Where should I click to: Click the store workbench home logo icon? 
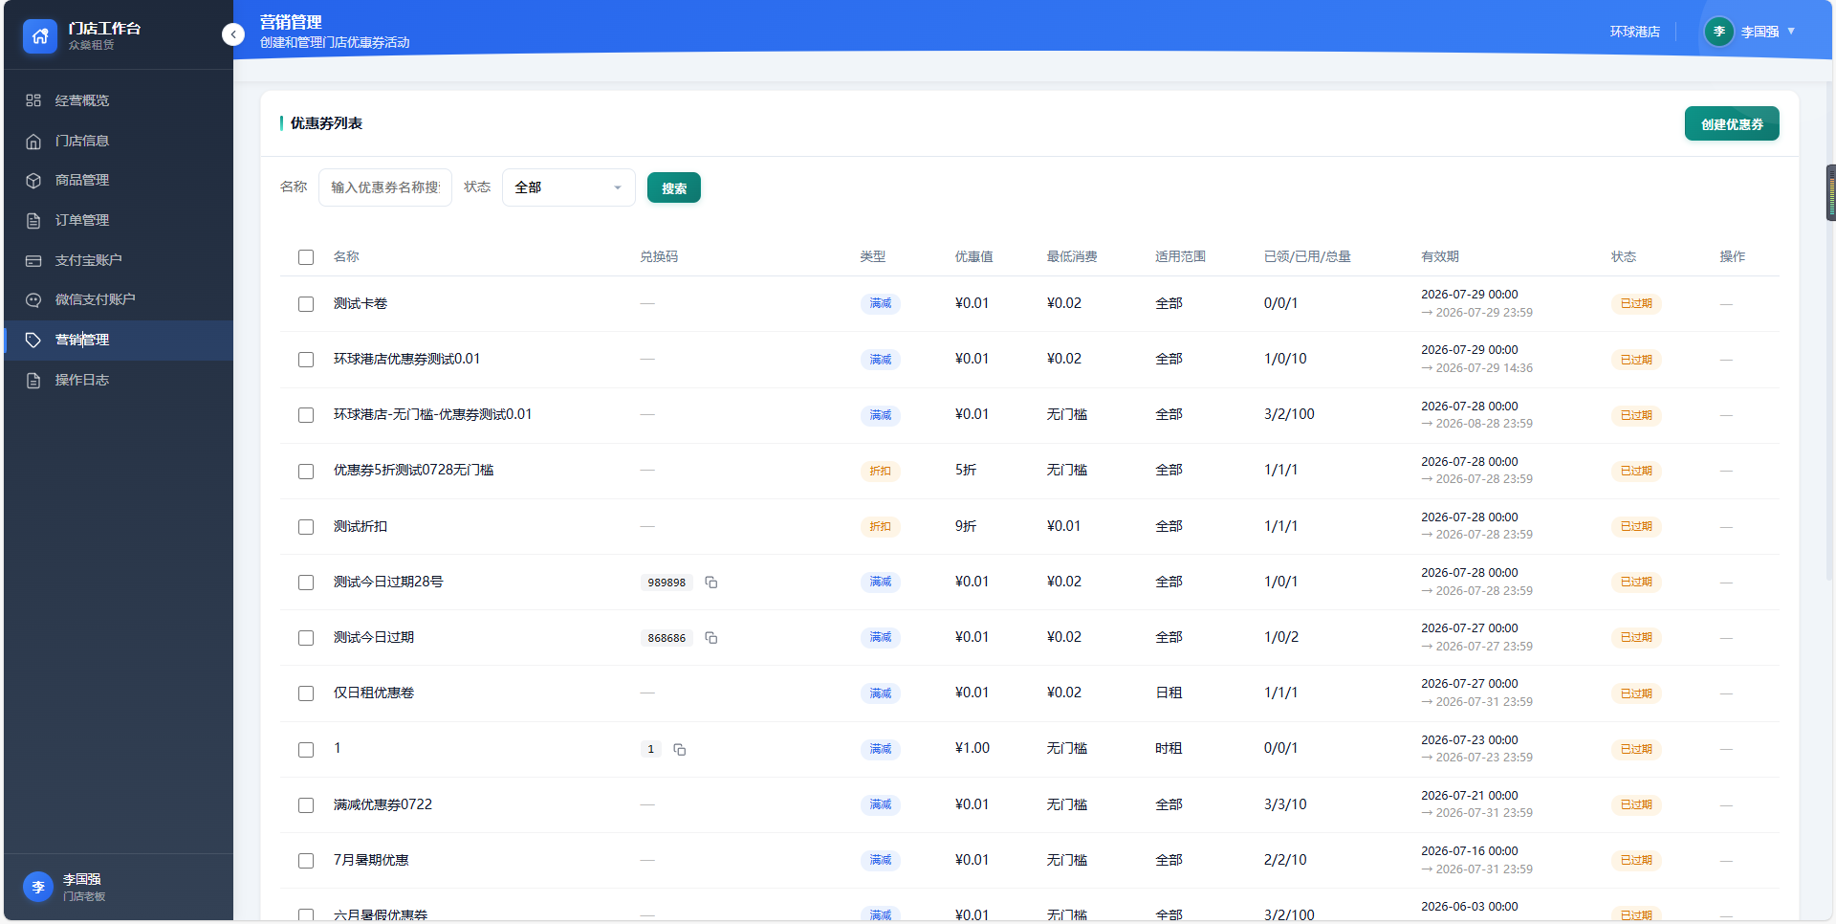[x=39, y=36]
